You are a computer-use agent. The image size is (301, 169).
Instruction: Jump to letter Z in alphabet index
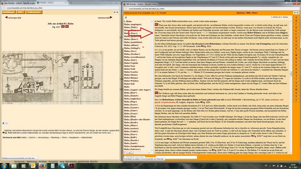pos(296,100)
